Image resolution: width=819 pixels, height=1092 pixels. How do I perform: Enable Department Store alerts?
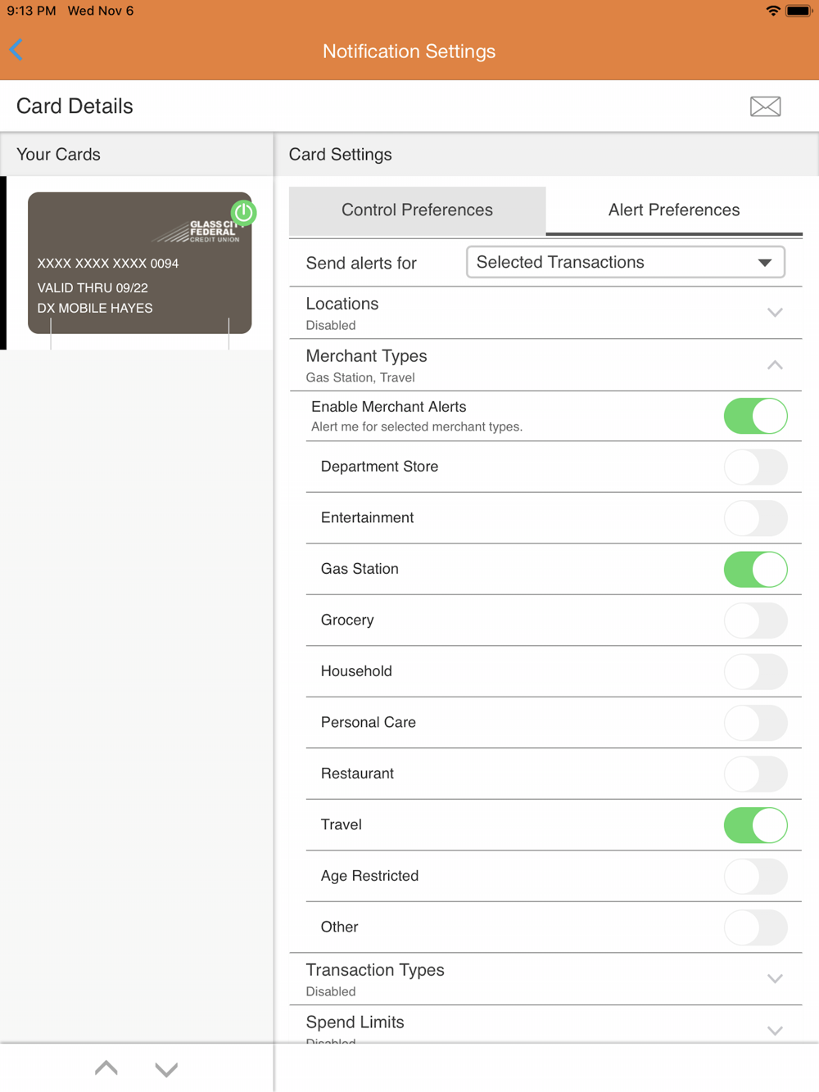click(x=755, y=467)
